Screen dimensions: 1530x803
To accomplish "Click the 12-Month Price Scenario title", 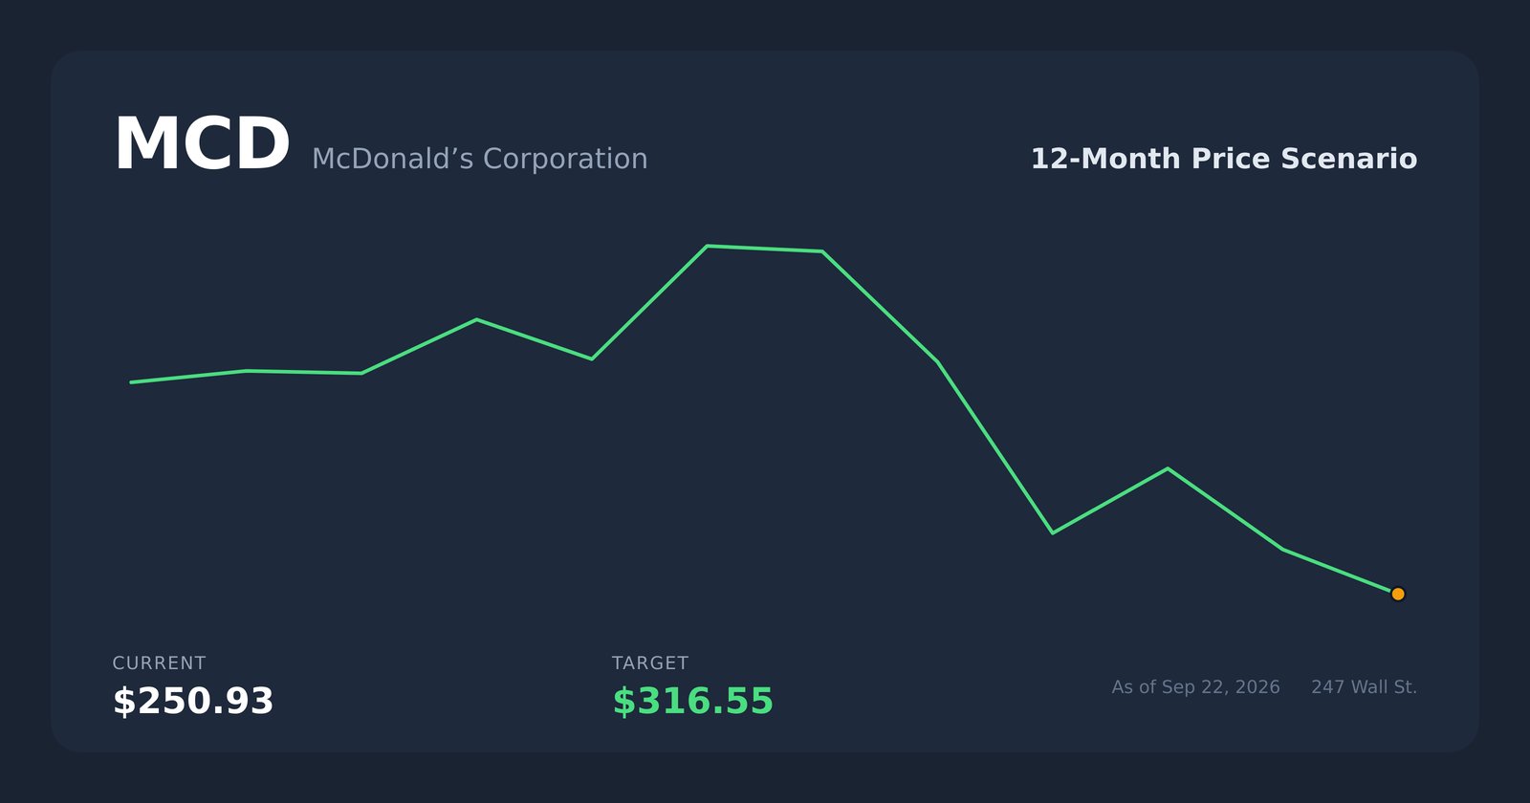I will (x=1223, y=159).
